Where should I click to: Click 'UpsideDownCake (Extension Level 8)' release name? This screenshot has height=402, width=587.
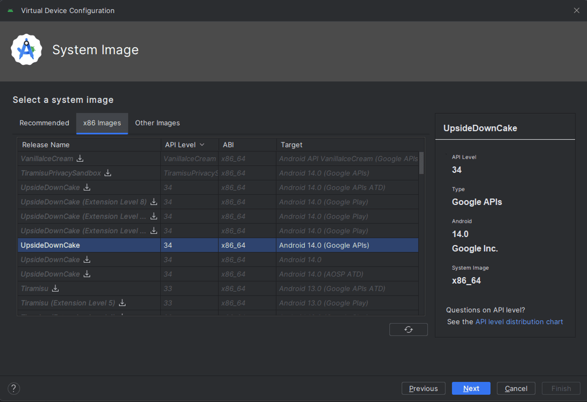tap(84, 202)
